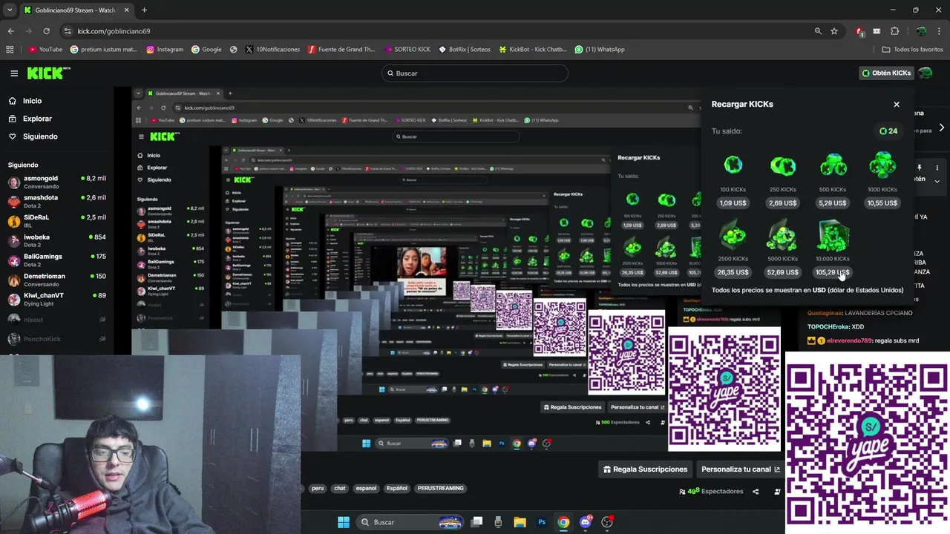Go back with the browser back arrow

pyautogui.click(x=10, y=31)
